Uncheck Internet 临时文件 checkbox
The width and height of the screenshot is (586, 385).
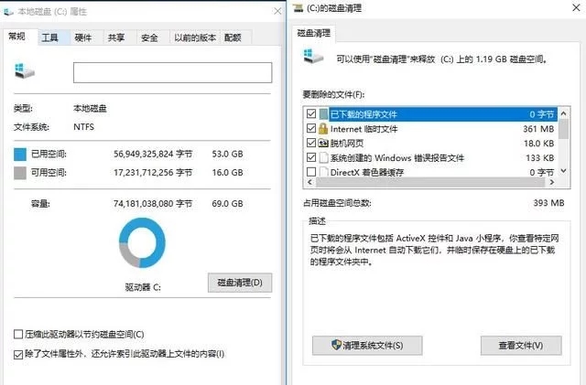pyautogui.click(x=311, y=128)
